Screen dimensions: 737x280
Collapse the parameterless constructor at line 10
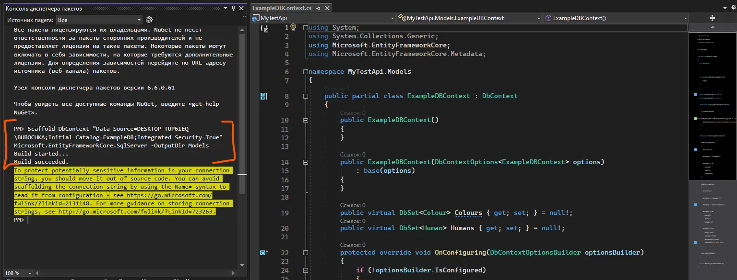tap(305, 120)
